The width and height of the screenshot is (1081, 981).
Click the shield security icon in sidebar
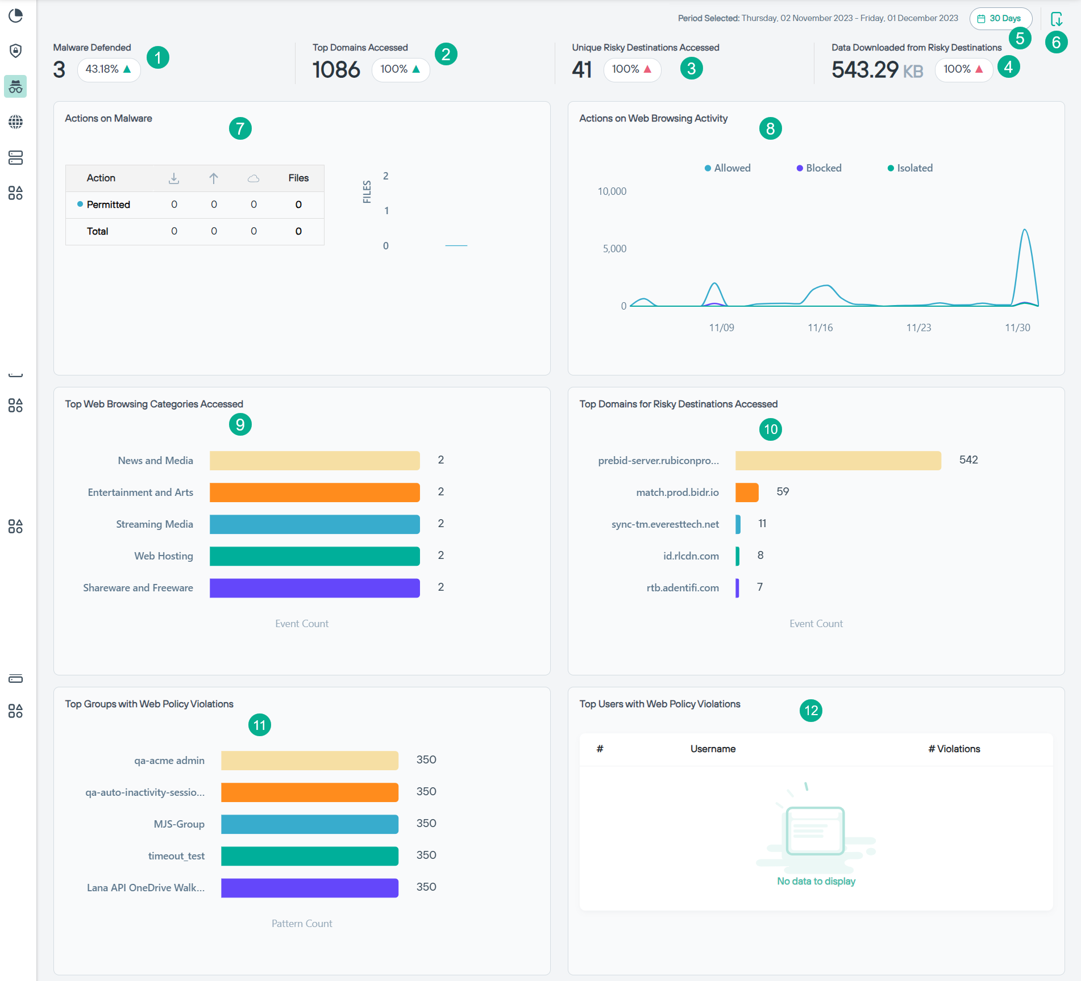tap(16, 51)
